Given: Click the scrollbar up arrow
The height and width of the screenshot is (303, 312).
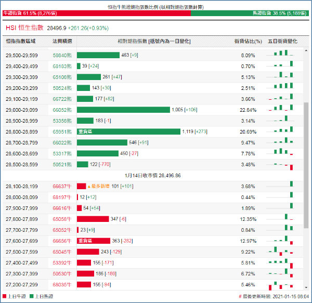Looking at the screenshot, I should click(306, 51).
